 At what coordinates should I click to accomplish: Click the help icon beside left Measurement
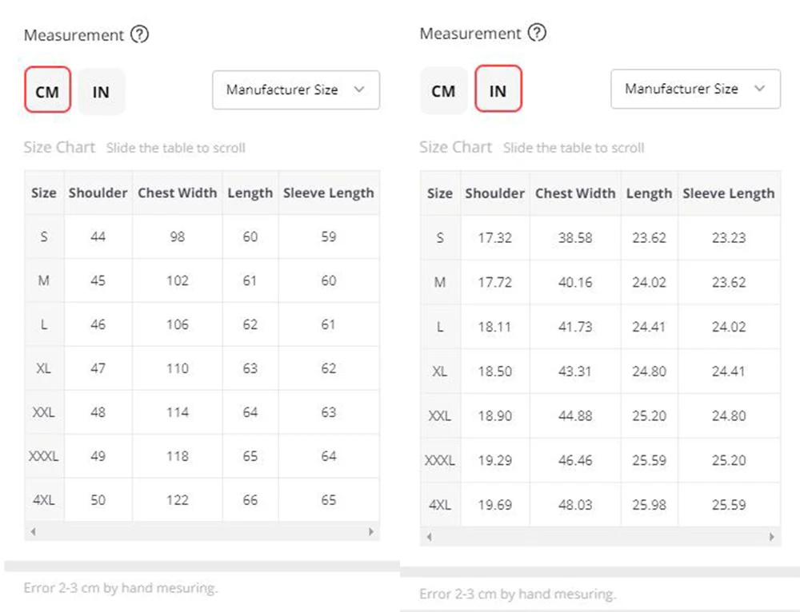(141, 34)
